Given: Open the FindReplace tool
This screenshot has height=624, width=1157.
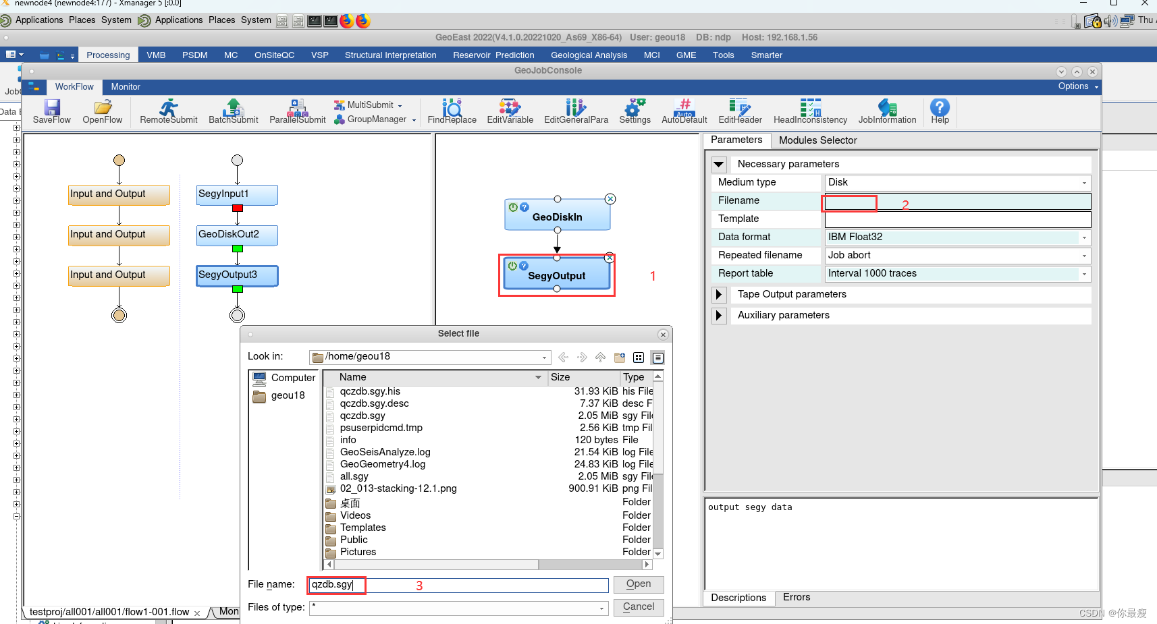Looking at the screenshot, I should click(x=452, y=107).
